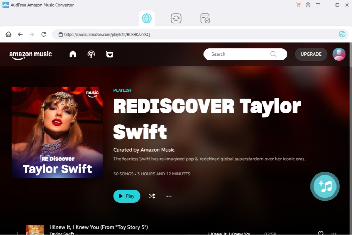Navigate forward in the embedded browser
Screen dimensions: 352x235
[x=32, y=34]
